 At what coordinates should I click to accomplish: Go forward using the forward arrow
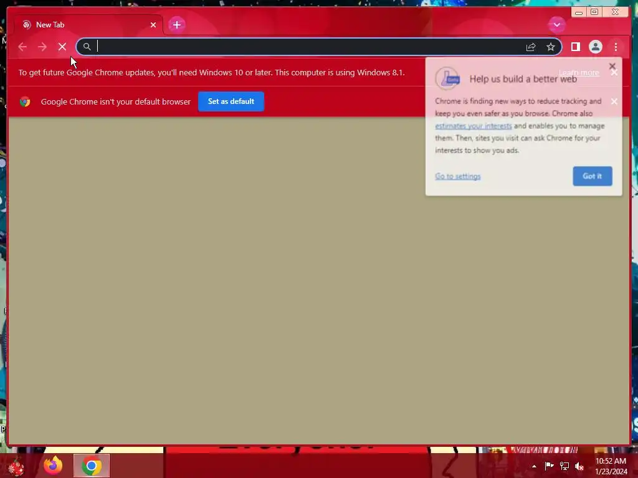click(x=42, y=47)
